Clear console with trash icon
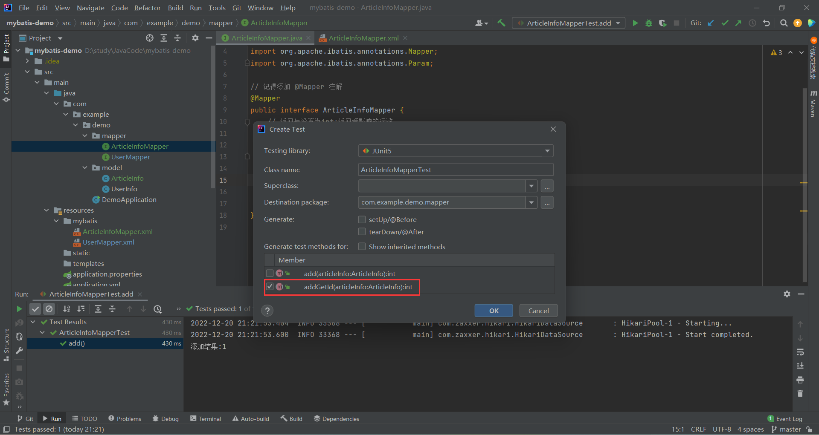819x435 pixels. [800, 394]
